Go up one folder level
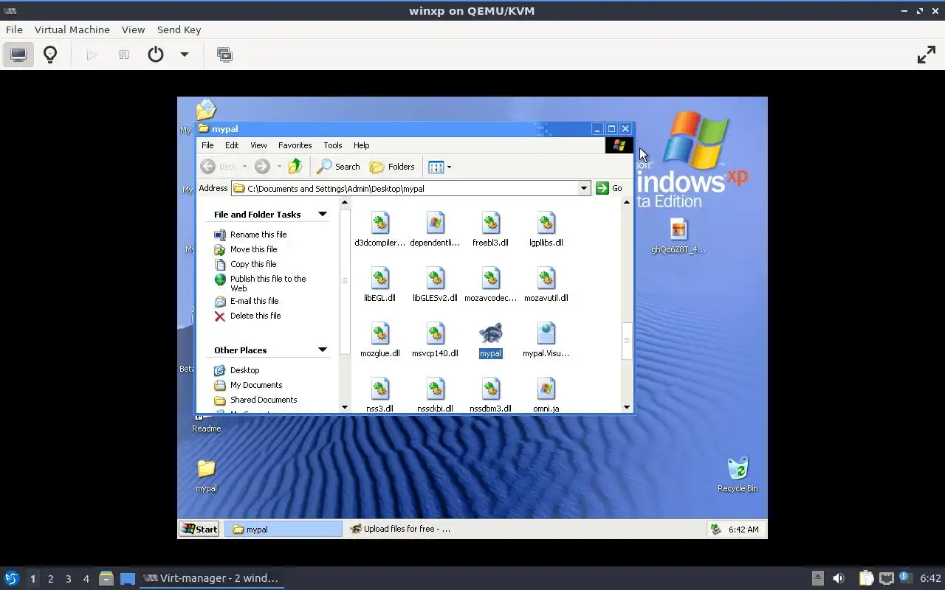The width and height of the screenshot is (945, 590). tap(295, 167)
